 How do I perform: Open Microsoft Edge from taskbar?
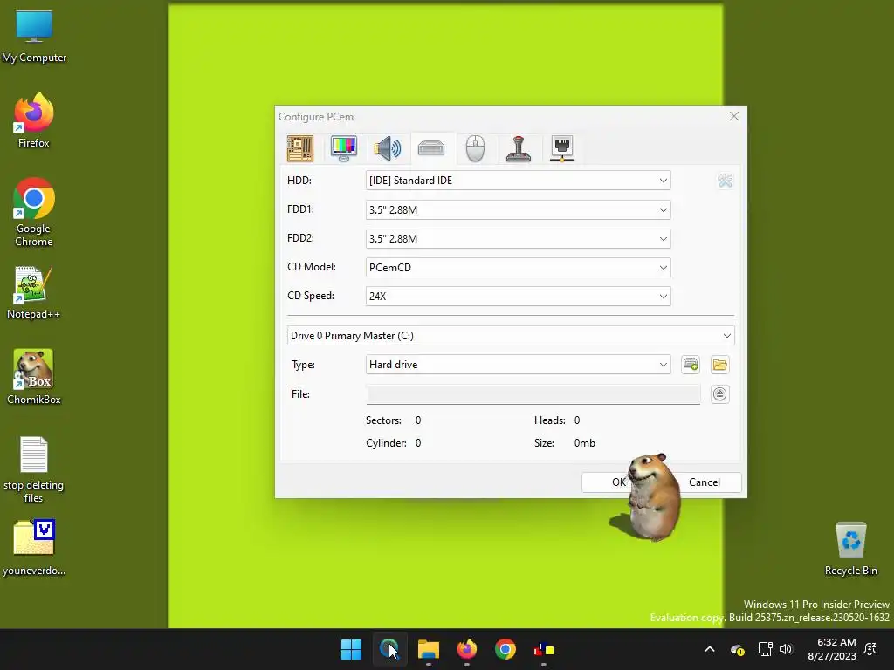[389, 649]
